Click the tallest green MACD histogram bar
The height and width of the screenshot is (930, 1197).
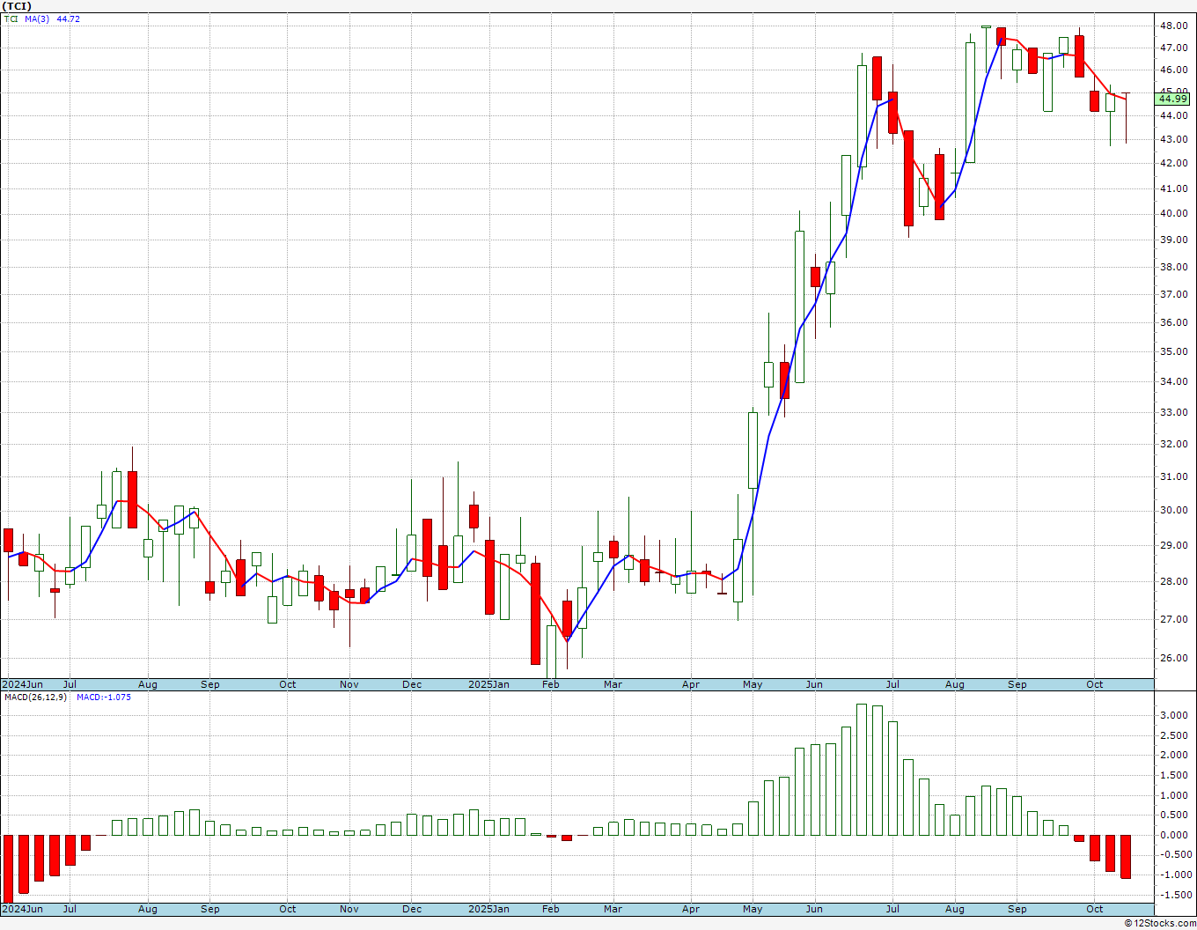click(x=862, y=770)
